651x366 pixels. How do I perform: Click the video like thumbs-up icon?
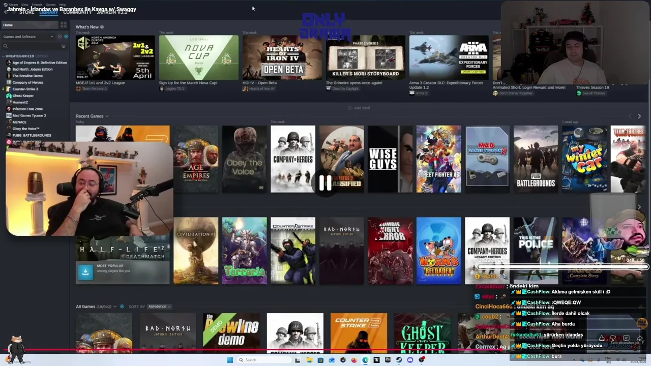602,339
